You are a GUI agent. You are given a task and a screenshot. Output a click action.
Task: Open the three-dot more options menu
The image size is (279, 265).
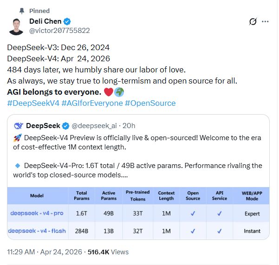click(x=266, y=21)
